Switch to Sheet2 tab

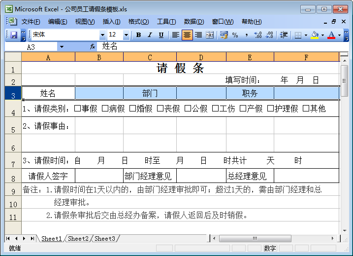[x=78, y=238]
